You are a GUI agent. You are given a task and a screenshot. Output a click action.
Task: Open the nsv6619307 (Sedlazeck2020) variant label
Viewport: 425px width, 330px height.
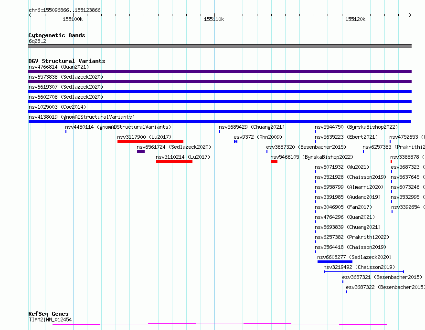tap(66, 87)
